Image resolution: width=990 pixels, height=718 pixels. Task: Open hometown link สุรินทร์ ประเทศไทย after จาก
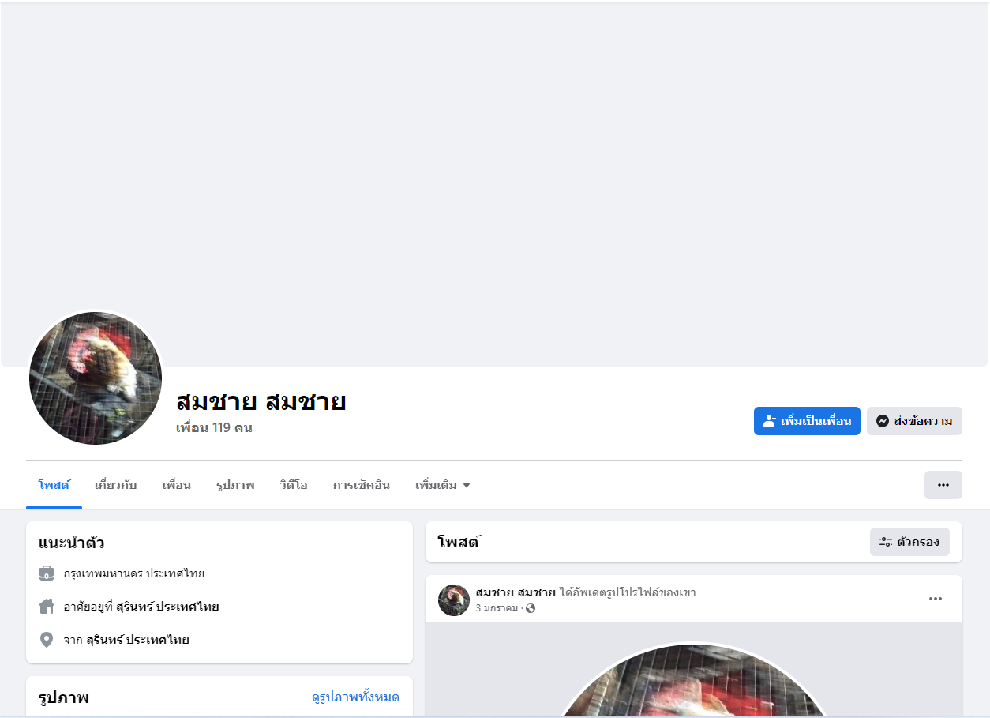(x=137, y=640)
